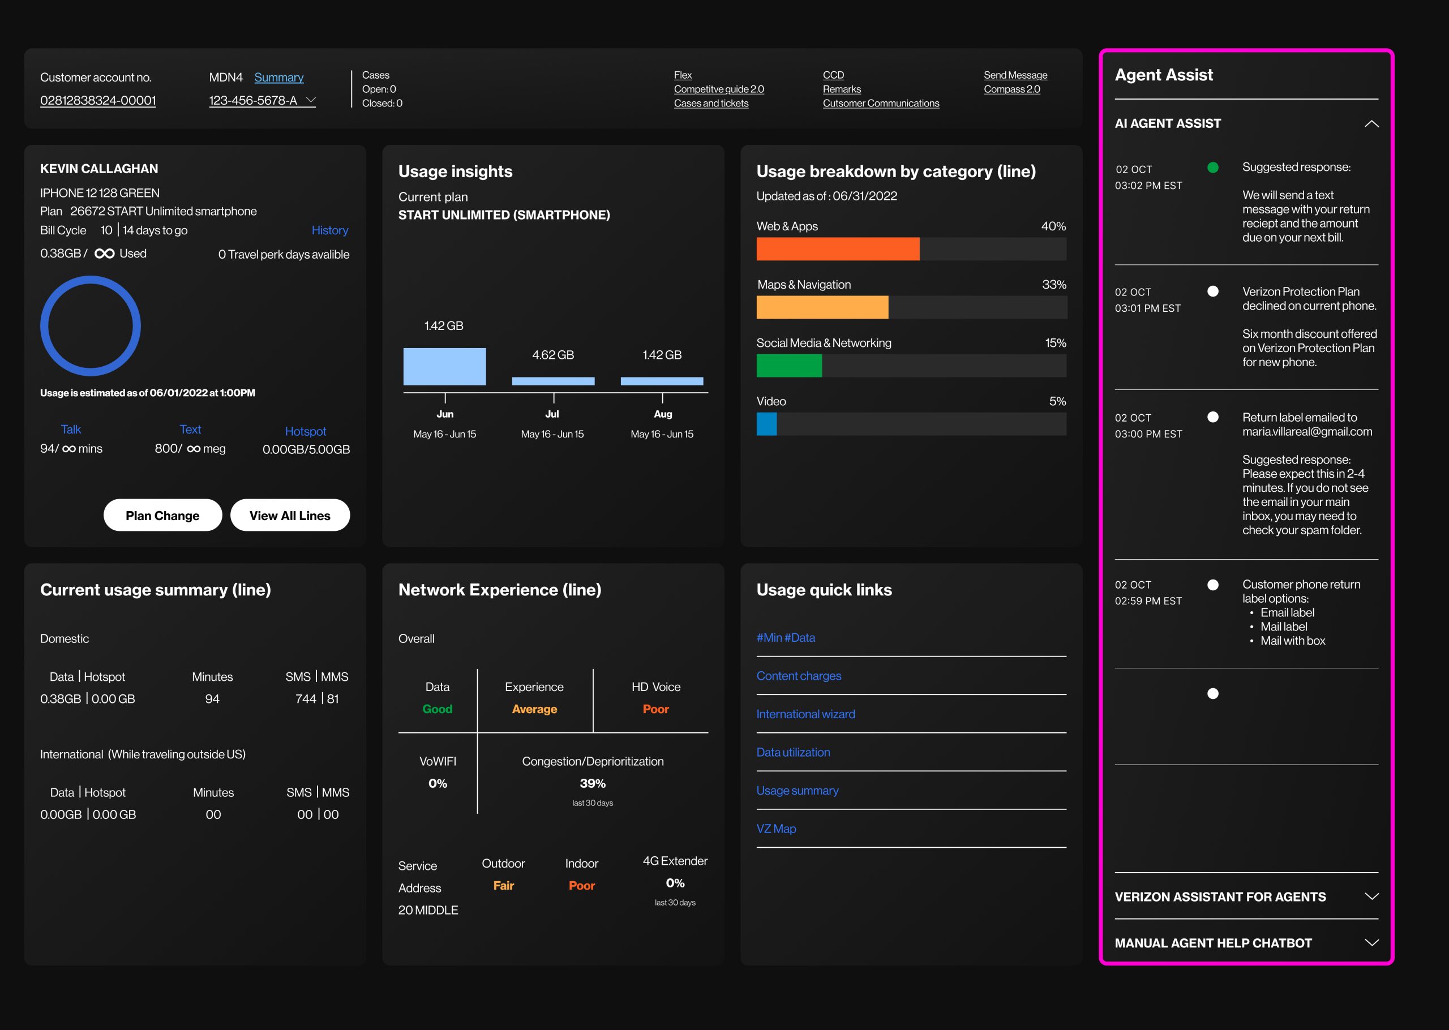Click the white timeline dot for 03:00 PM entry

pyautogui.click(x=1212, y=417)
